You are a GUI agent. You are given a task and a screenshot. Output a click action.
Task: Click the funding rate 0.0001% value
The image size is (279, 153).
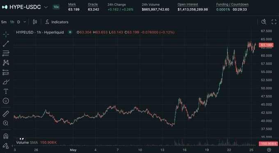(223, 9)
